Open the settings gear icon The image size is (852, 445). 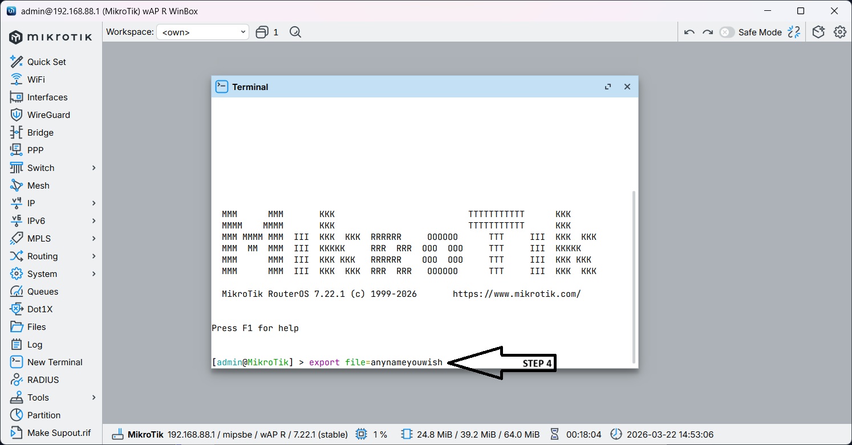[x=839, y=32]
